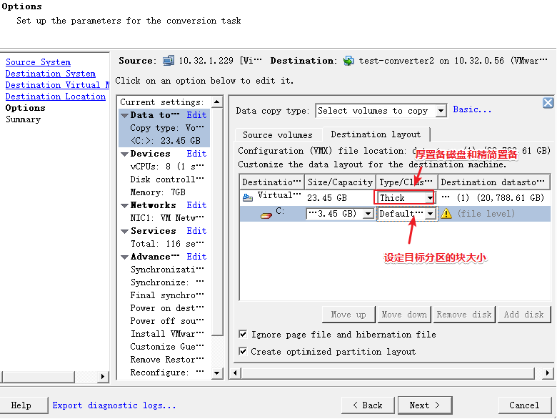Click the C: volume drive icon
557x419 pixels.
point(266,213)
